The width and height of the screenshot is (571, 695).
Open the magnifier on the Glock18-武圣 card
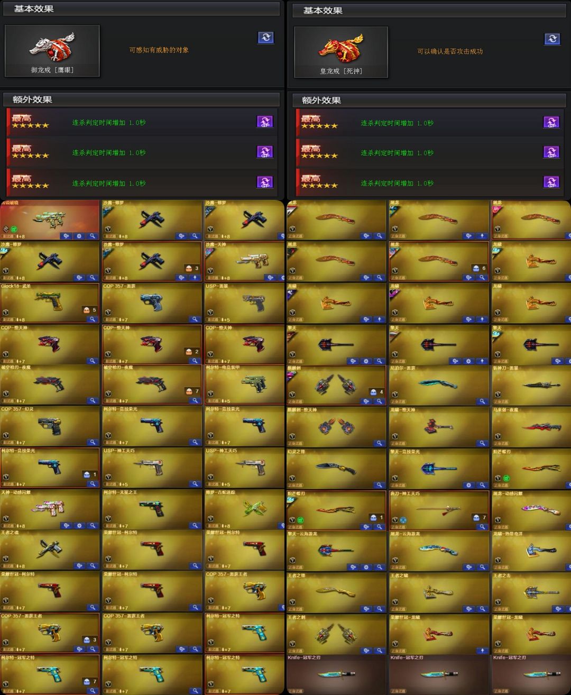point(93,319)
